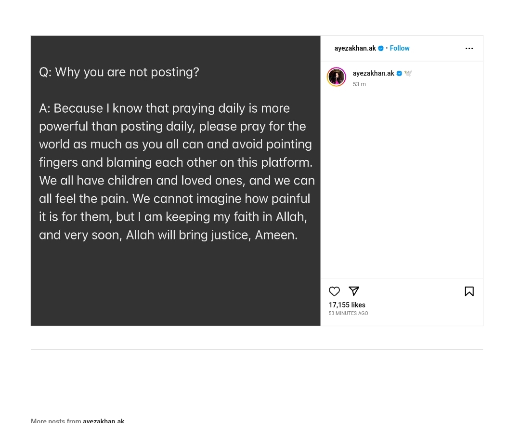Share the post via paper plane icon
Image resolution: width=520 pixels, height=423 pixels.
click(354, 291)
